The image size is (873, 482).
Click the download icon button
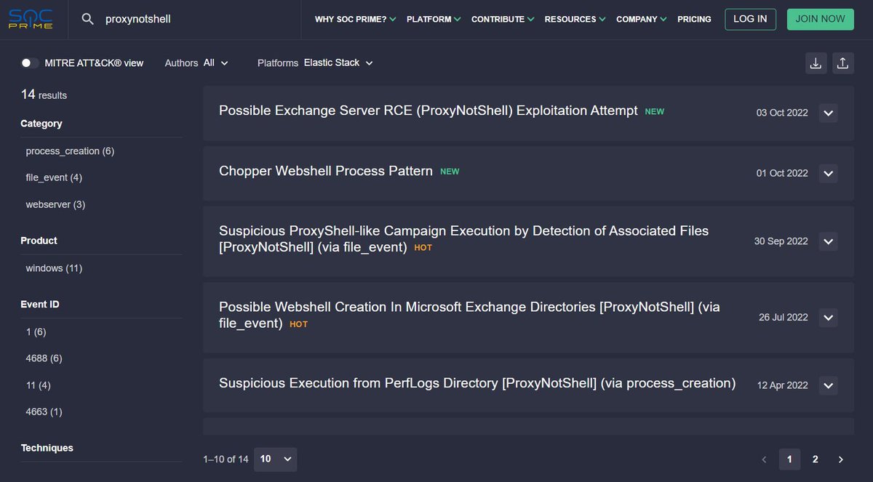click(816, 63)
